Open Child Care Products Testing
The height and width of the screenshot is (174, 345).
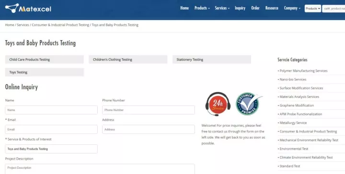44,59
